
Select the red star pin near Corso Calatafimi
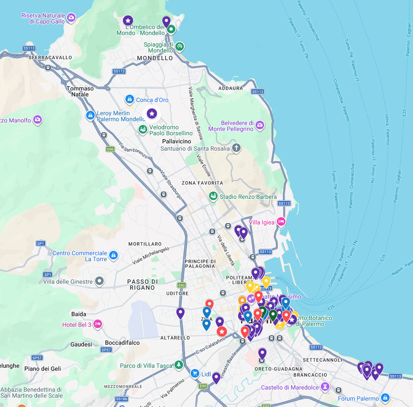[x=222, y=331]
